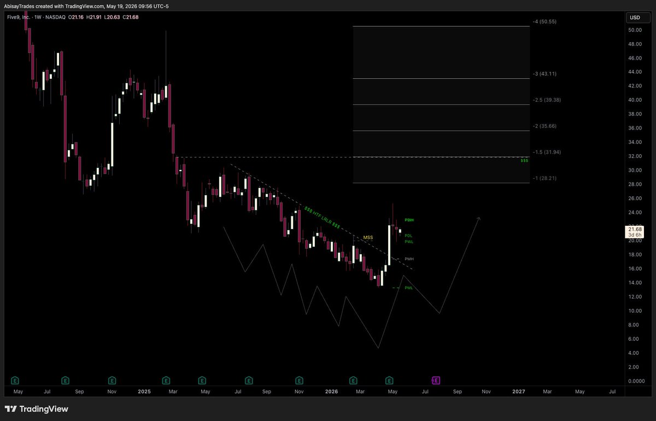This screenshot has width=656, height=421.
Task: Select the -2.5 (39.38) Fibonacci level label
Action: pyautogui.click(x=547, y=100)
